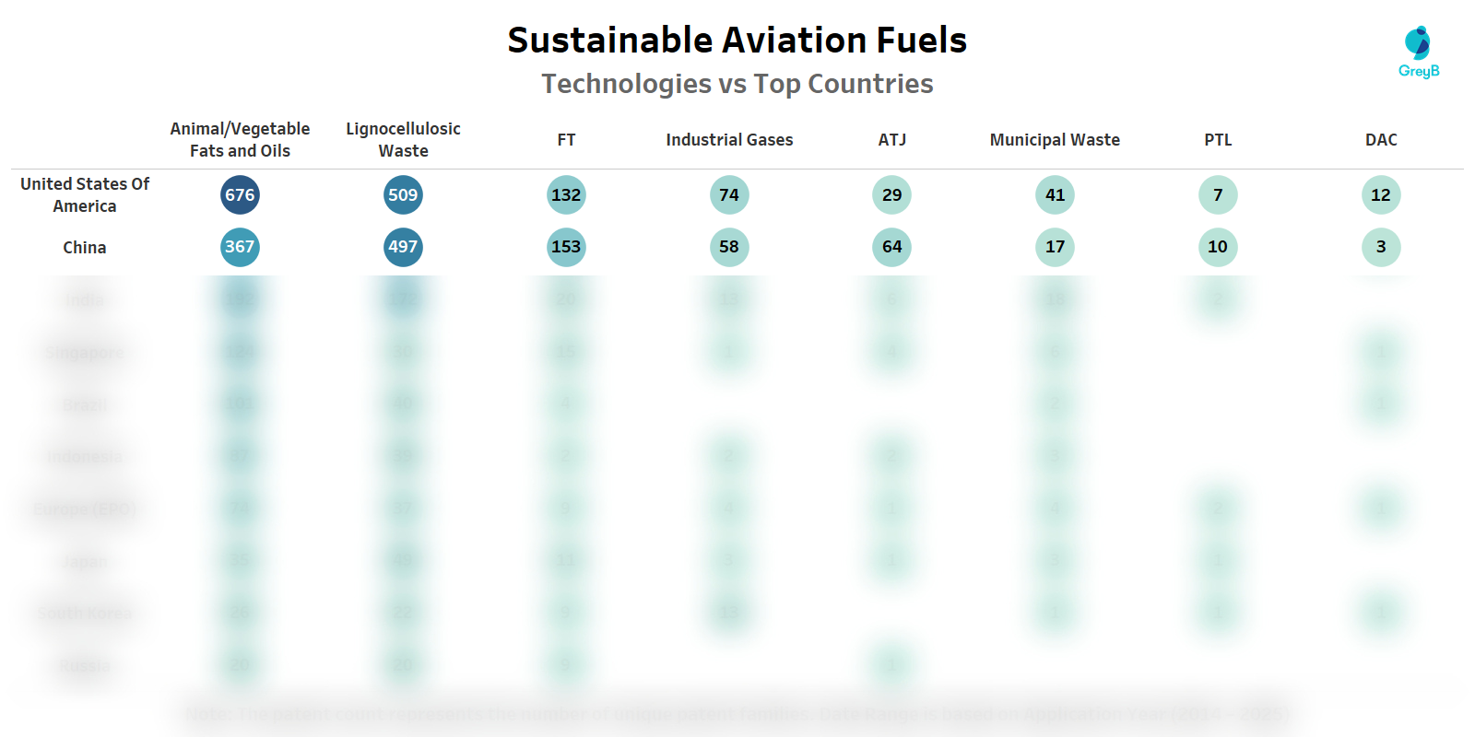
Task: Click China's 153 FT data bubble
Action: coord(566,247)
